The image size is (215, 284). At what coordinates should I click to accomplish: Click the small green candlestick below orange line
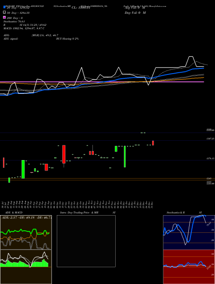(9, 180)
